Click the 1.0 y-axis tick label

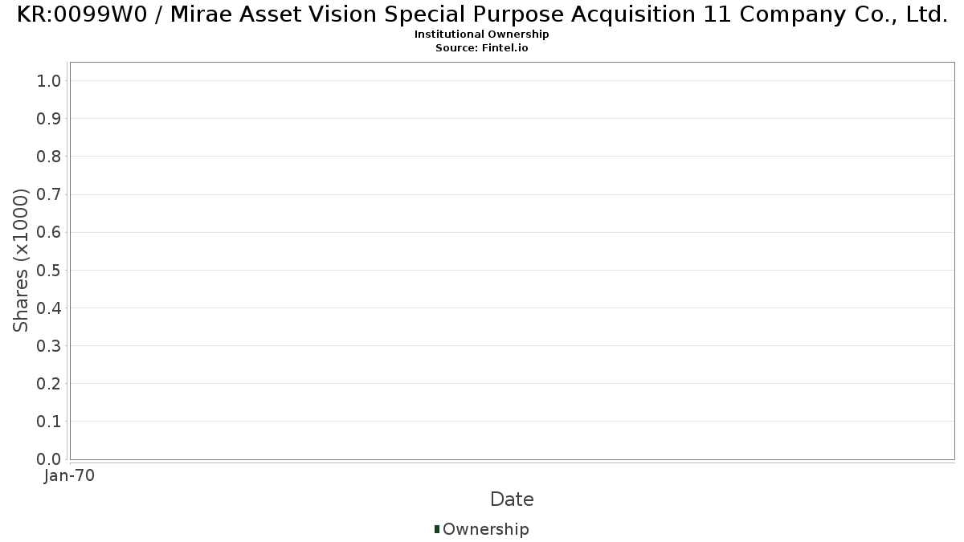pos(49,80)
